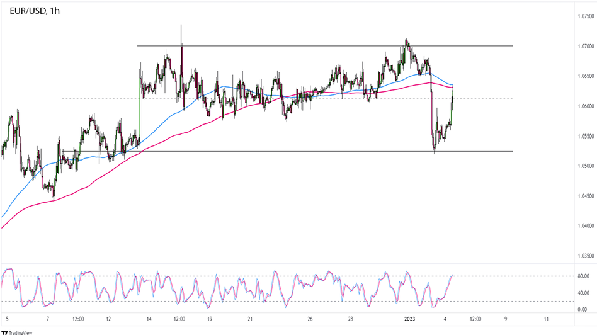Click the TradingView logo

click(17, 332)
